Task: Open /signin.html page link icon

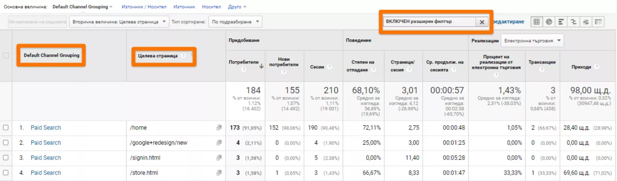Action: click(219, 158)
